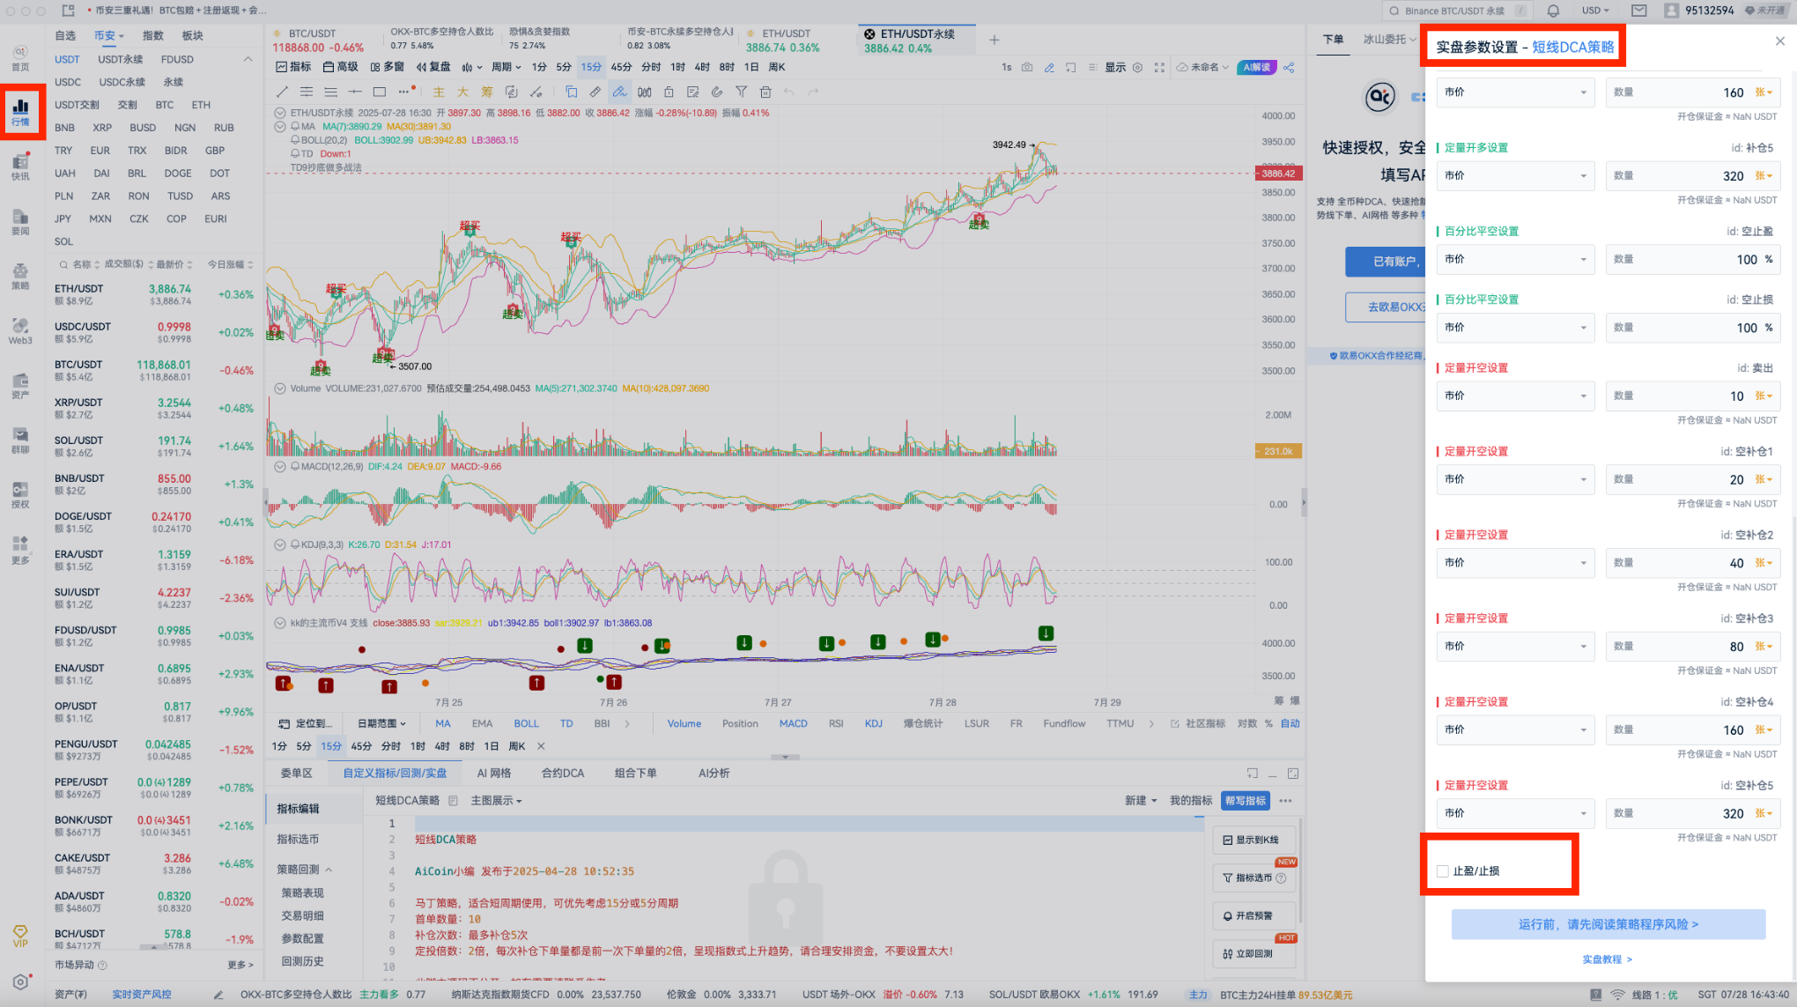Collapse the quote currency list chevron

(248, 59)
